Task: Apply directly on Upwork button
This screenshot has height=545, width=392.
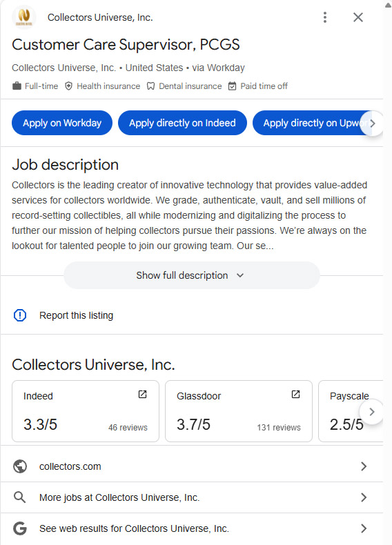Action: pyautogui.click(x=312, y=123)
